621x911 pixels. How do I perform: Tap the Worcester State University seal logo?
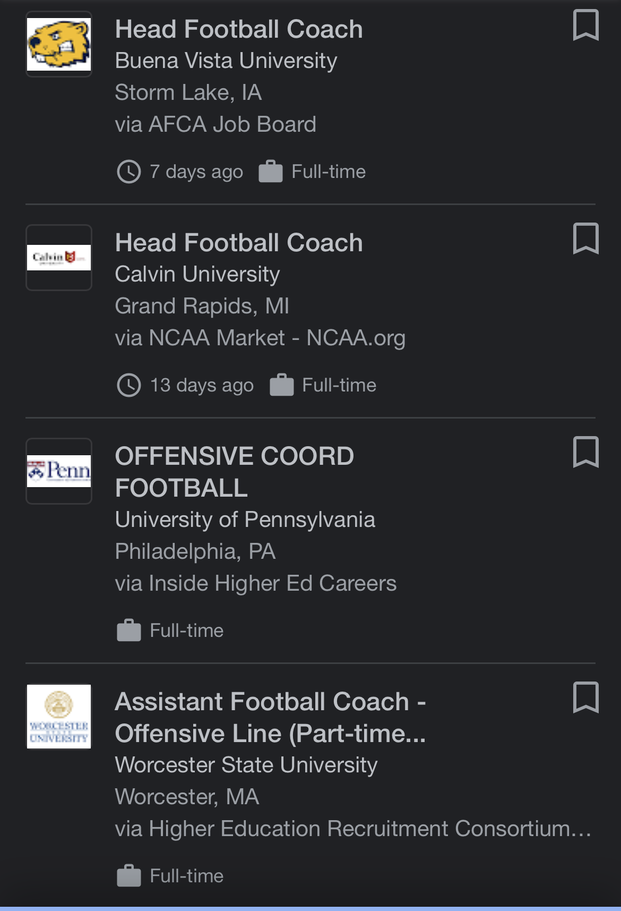pos(59,716)
